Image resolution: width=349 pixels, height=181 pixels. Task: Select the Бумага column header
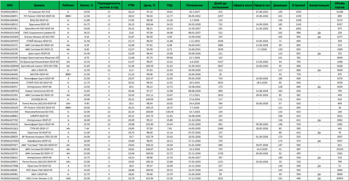39,5
